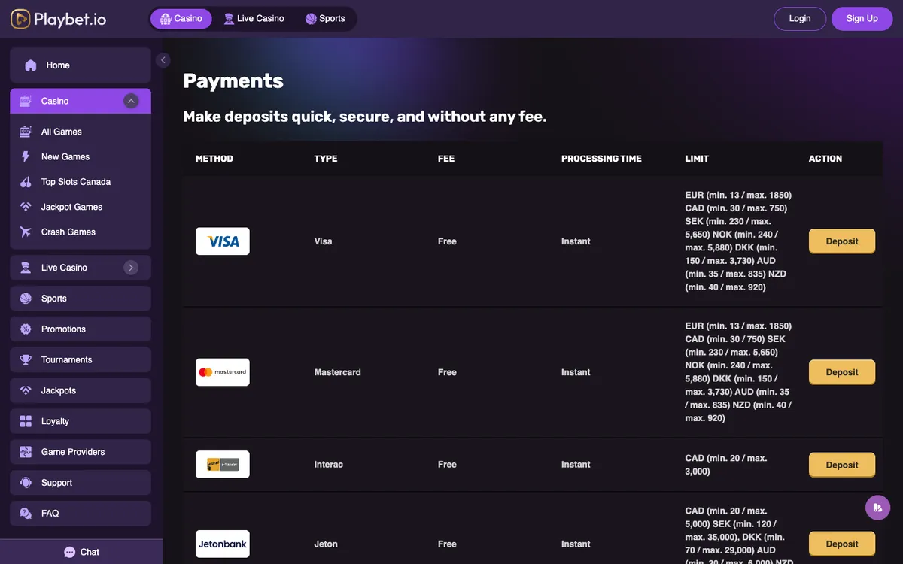
Task: Click the Visa logo thumbnail
Action: click(222, 241)
